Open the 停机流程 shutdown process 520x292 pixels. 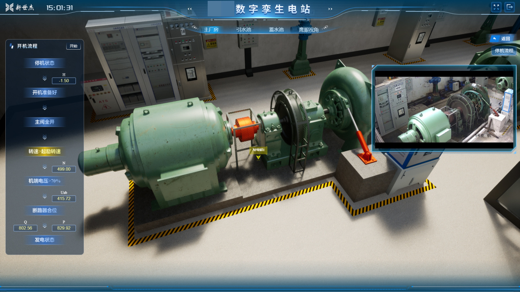click(504, 51)
